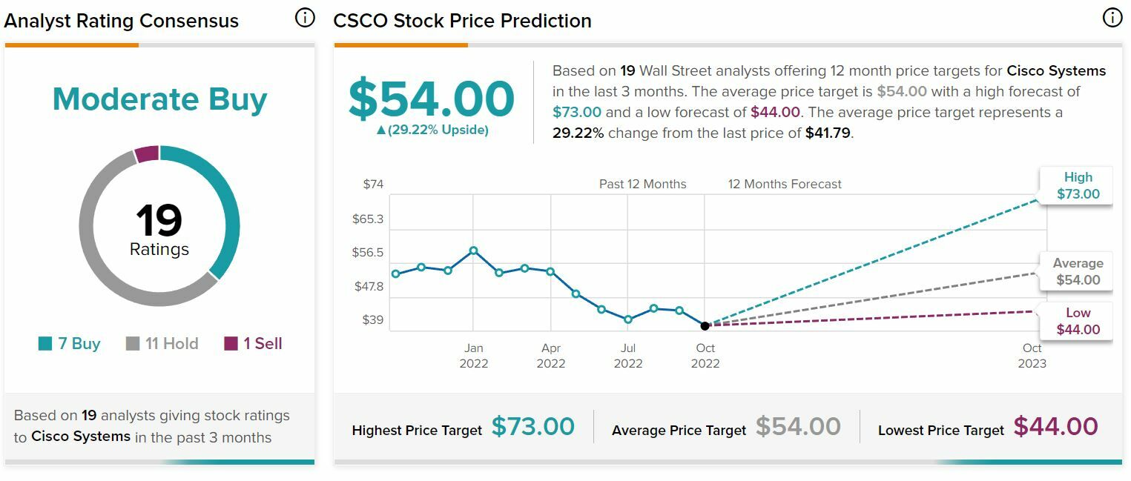Click info icon beside CSCO Stock Price Prediction
The height and width of the screenshot is (481, 1131).
pos(1112,19)
